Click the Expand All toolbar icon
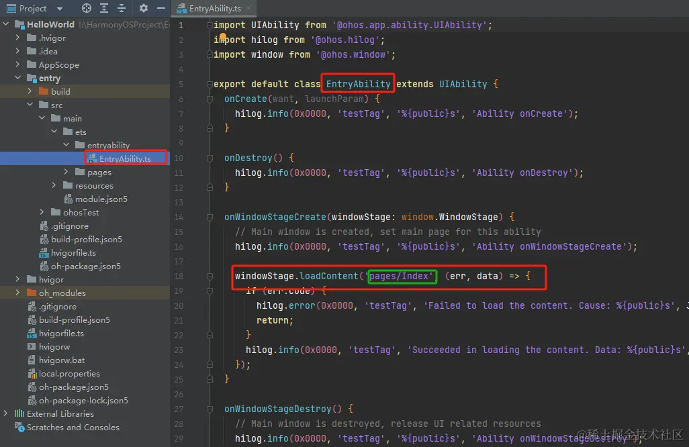The width and height of the screenshot is (689, 447). (104, 8)
